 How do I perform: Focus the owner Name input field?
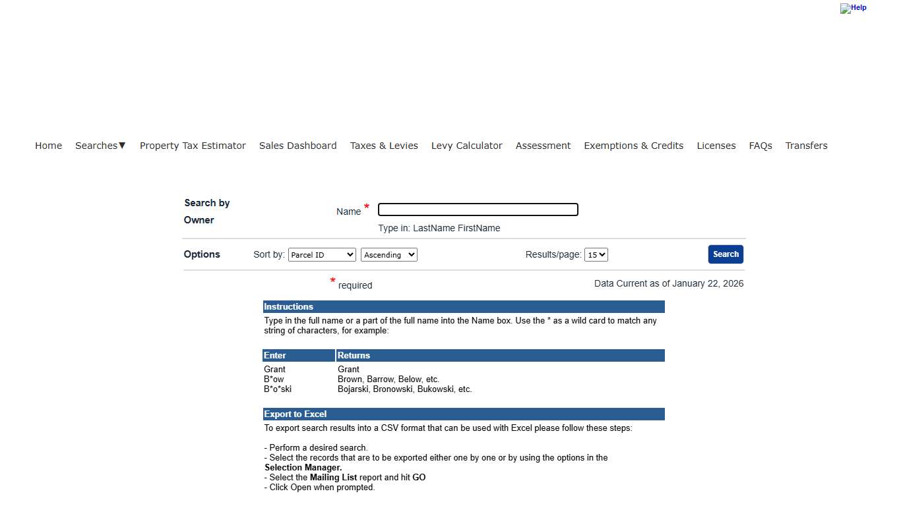(x=478, y=210)
